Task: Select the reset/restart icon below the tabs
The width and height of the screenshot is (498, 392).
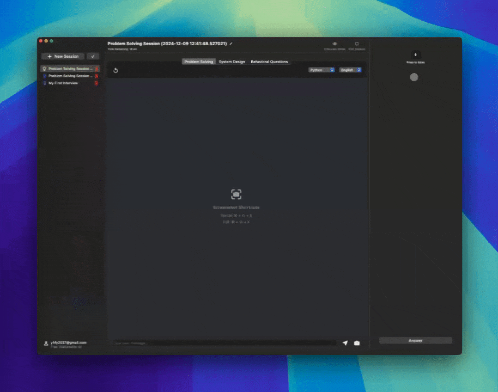Action: [115, 70]
